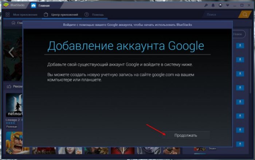This screenshot has width=255, height=160.
Task: Open the Мои приложения tab
Action: coord(22,15)
